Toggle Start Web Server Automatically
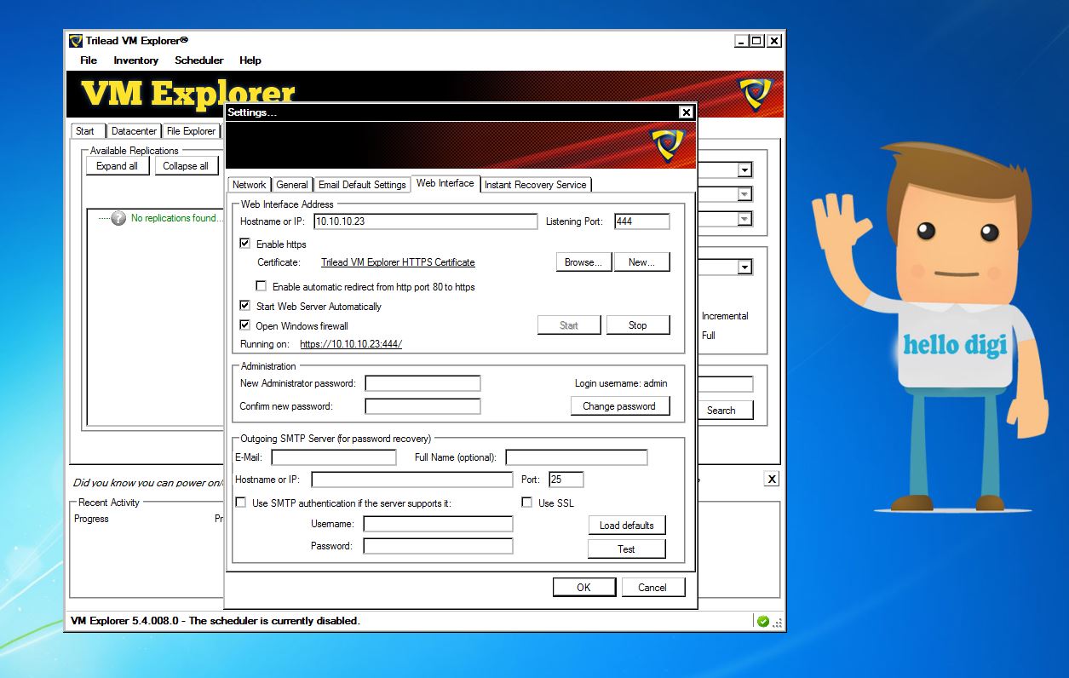The width and height of the screenshot is (1069, 678). (x=245, y=305)
